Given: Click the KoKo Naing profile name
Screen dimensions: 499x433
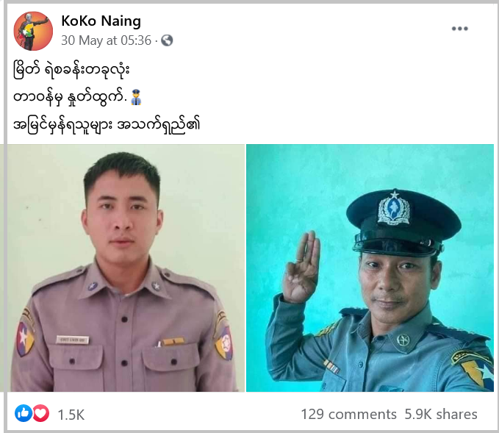Looking at the screenshot, I should (101, 21).
